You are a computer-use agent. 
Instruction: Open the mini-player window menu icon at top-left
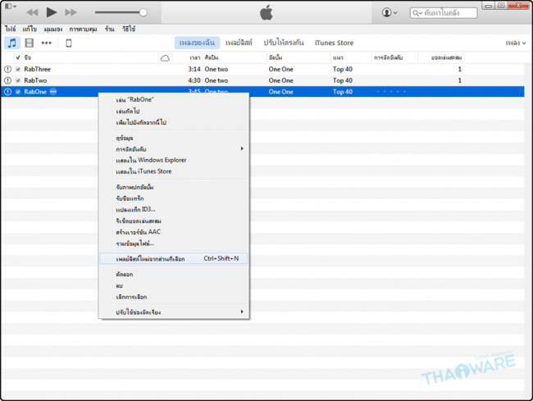tap(10, 6)
